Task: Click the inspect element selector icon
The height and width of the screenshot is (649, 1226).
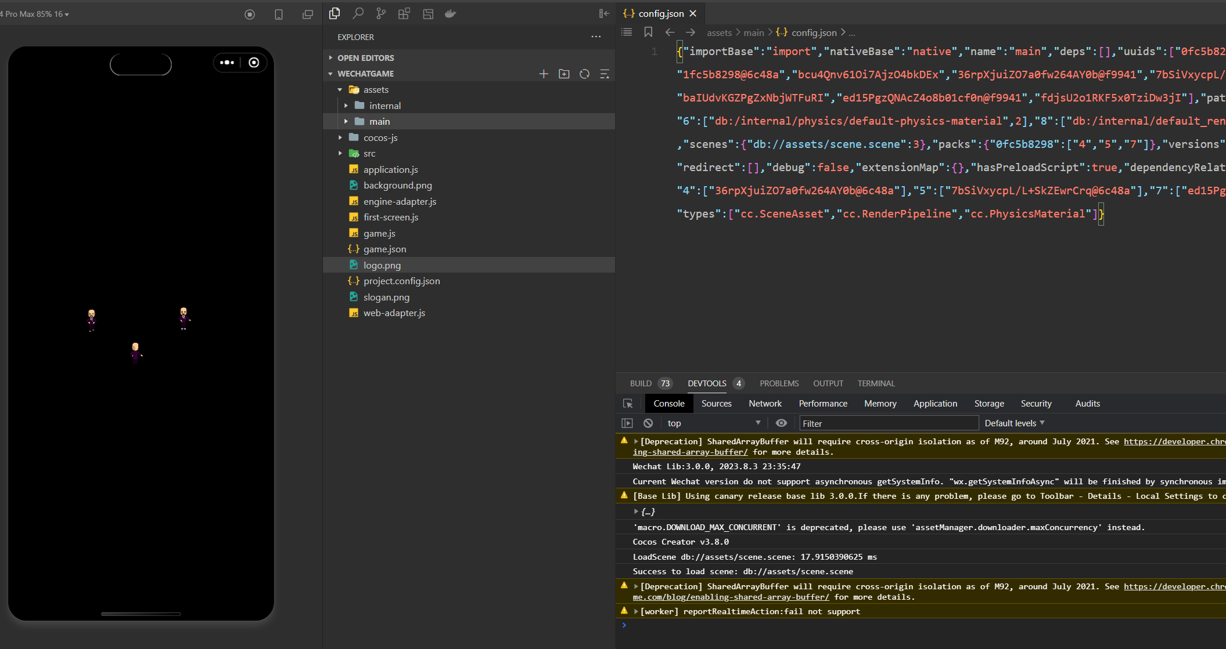Action: (628, 404)
